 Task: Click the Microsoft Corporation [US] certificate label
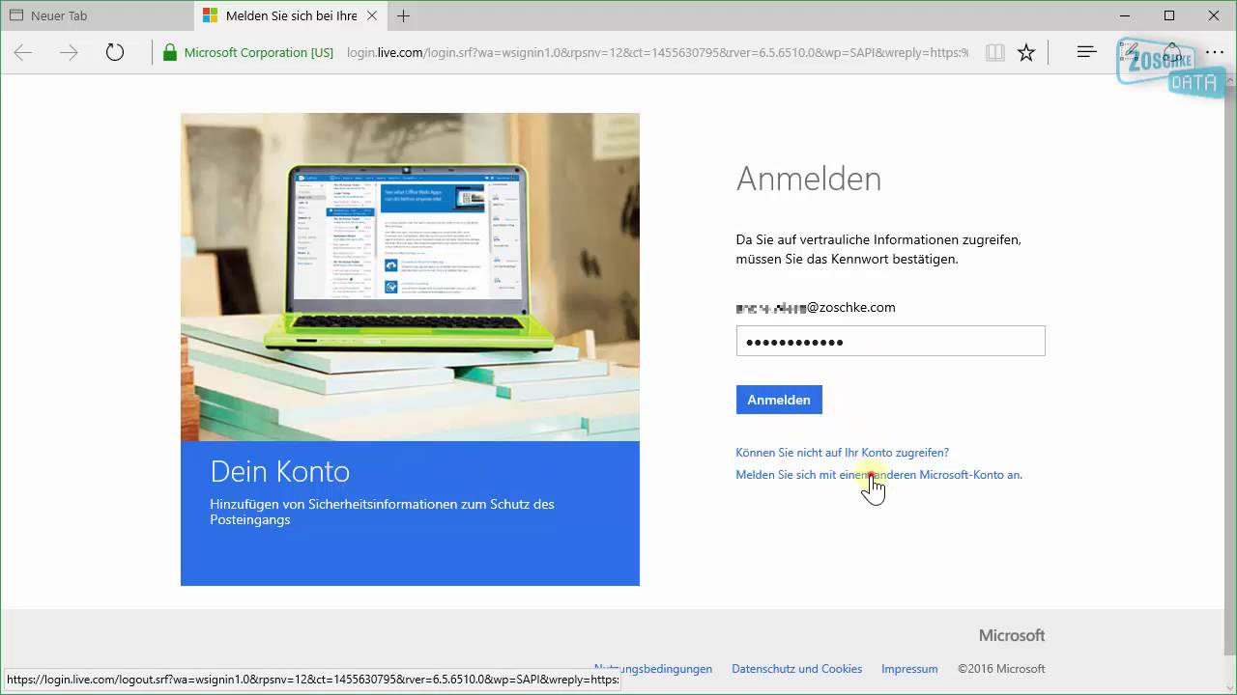click(259, 53)
